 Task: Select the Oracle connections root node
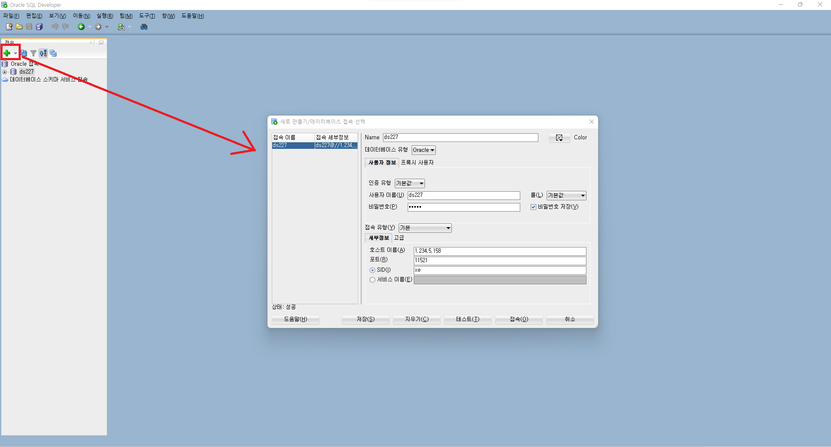pyautogui.click(x=24, y=64)
